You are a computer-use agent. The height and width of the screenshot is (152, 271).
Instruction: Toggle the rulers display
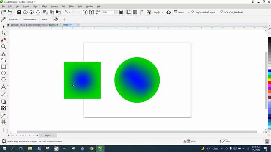(x=128, y=12)
